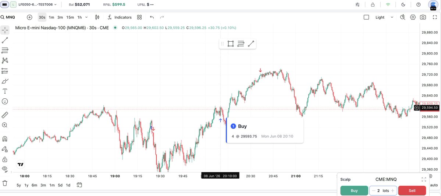Viewport: 441px width, 196px height.
Task: Redo the chart action
Action: tap(162, 17)
